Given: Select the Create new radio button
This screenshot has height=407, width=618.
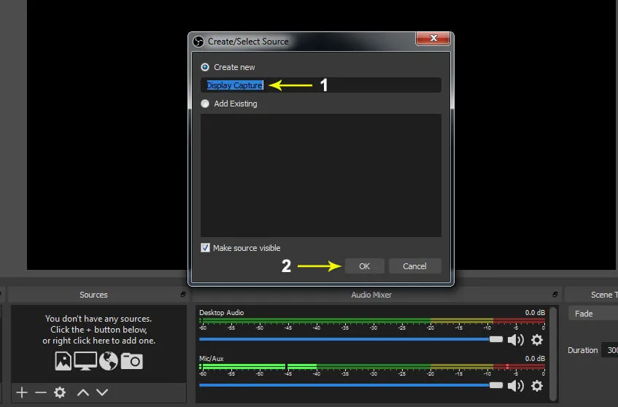Looking at the screenshot, I should [x=205, y=67].
